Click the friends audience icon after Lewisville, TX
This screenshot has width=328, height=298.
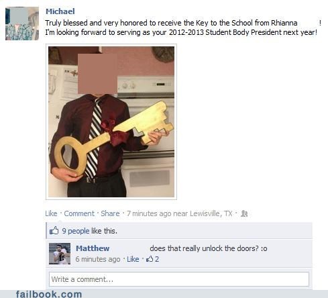pos(244,214)
